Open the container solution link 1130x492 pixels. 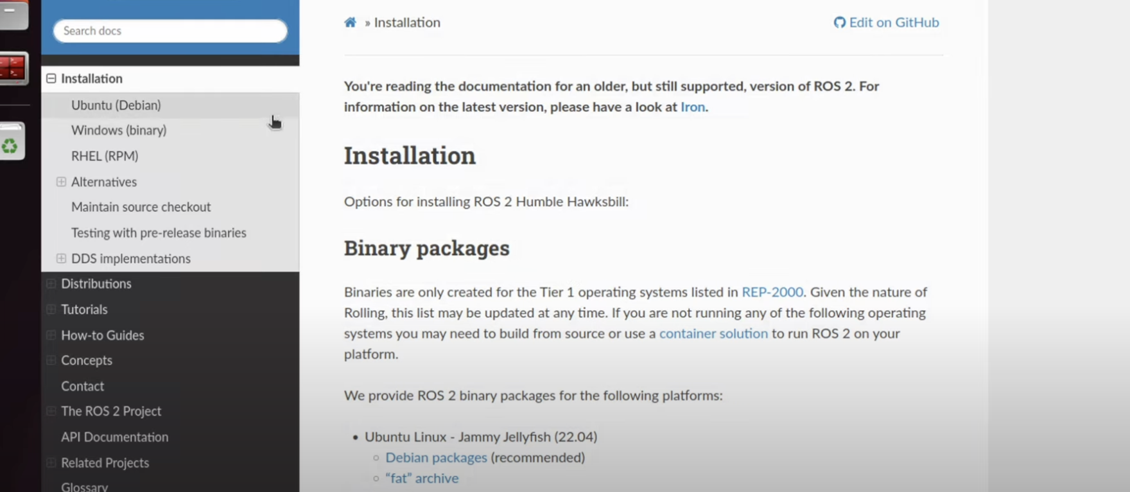(x=713, y=333)
